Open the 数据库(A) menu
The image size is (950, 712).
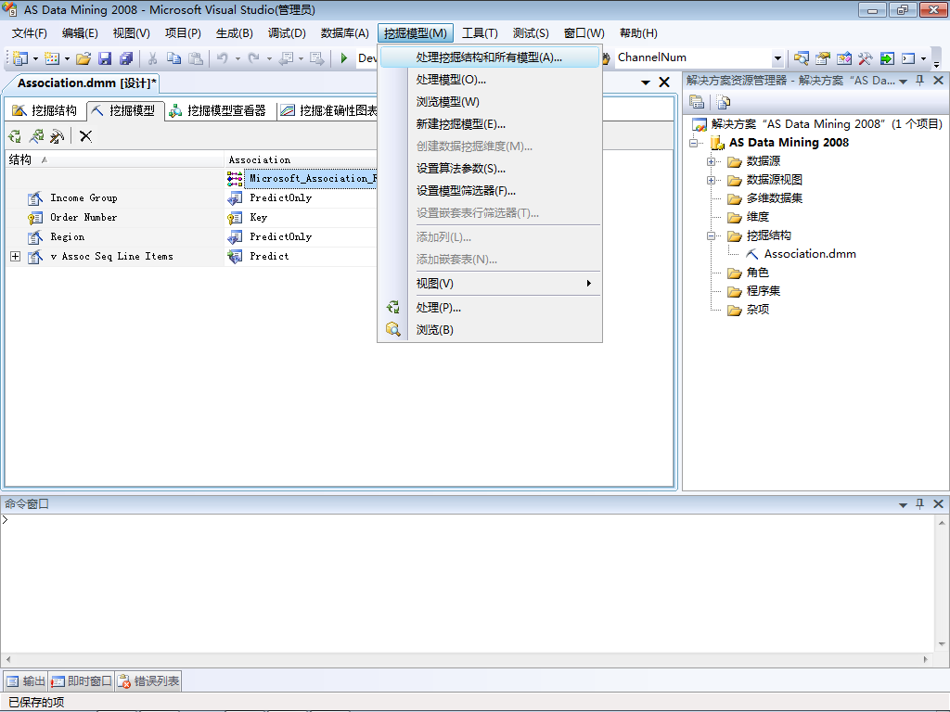(x=345, y=33)
